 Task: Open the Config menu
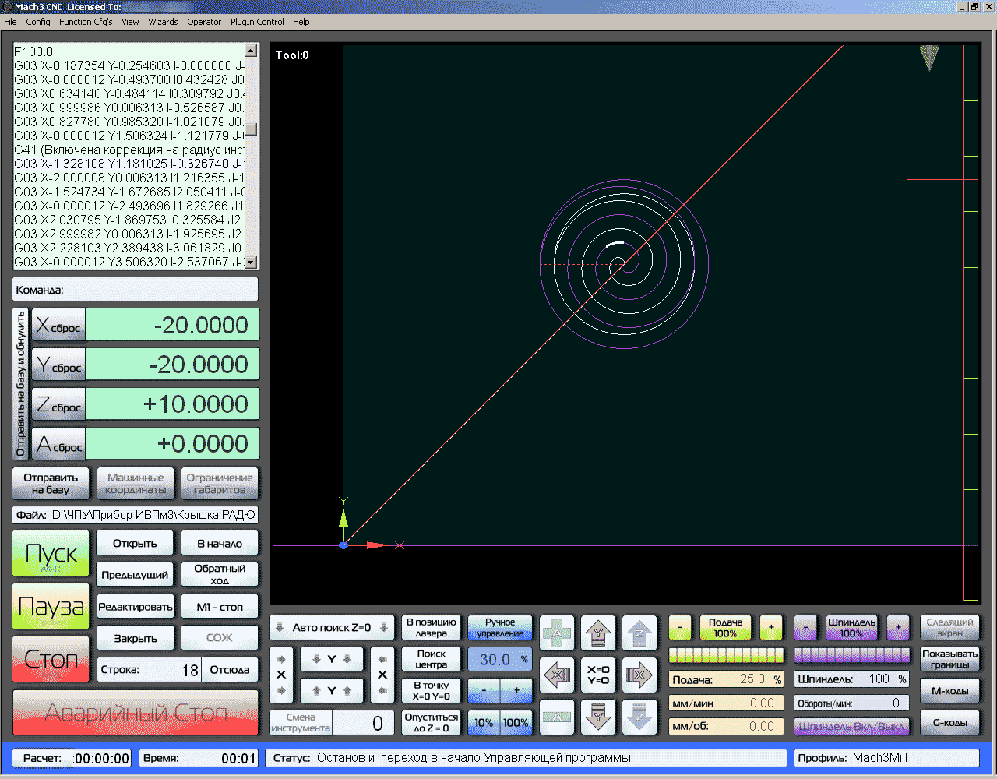(x=38, y=22)
